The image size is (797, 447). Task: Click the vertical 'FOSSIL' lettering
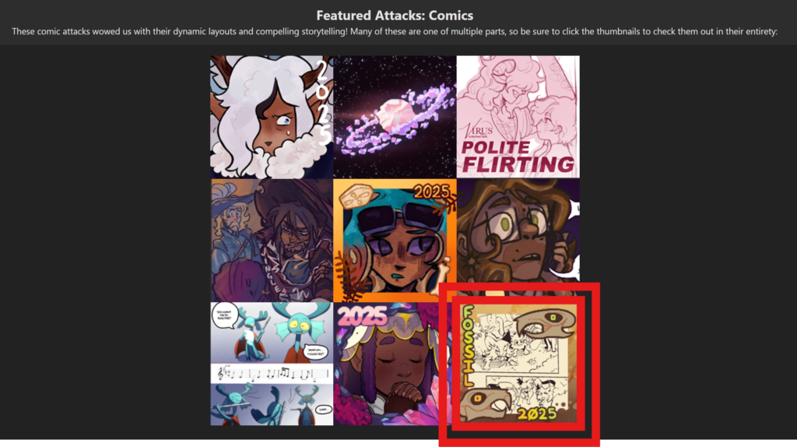[468, 346]
